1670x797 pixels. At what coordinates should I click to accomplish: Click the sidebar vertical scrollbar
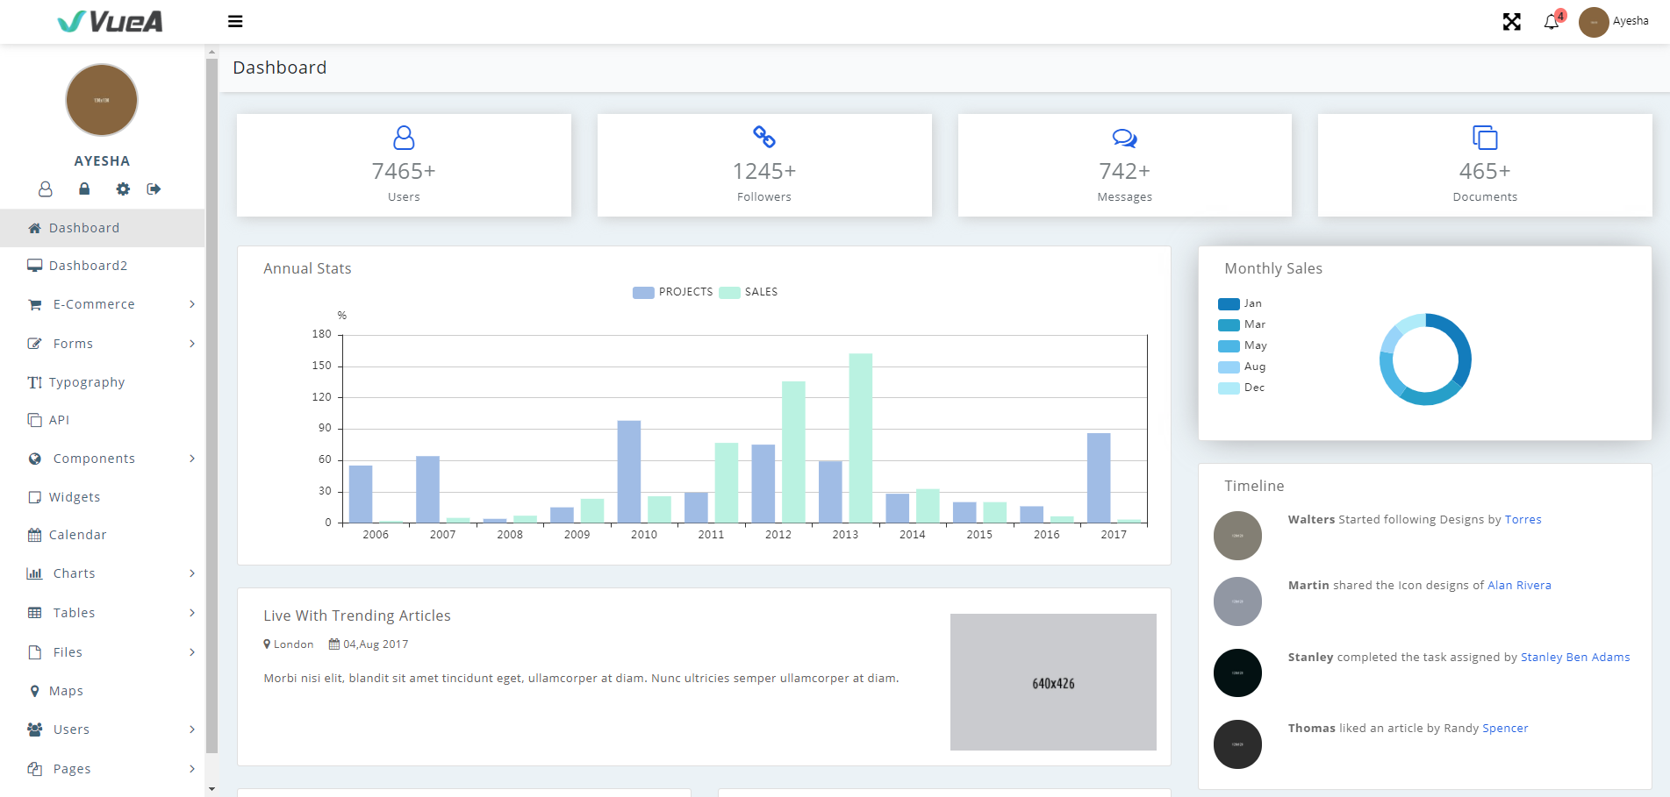coord(211,405)
